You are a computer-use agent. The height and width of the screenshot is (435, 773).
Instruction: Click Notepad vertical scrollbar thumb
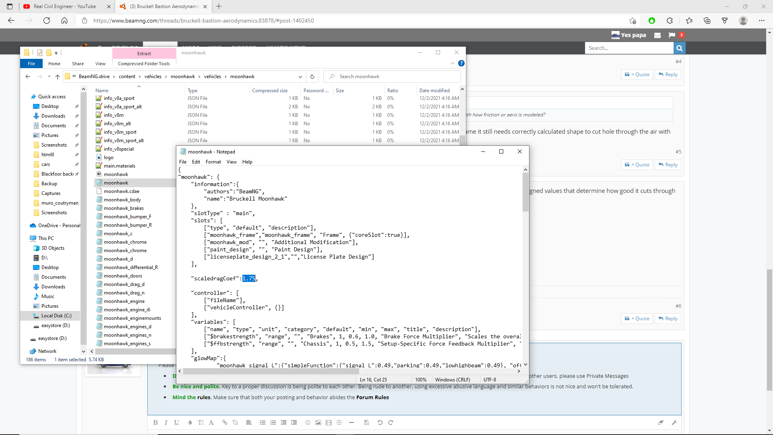[525, 192]
